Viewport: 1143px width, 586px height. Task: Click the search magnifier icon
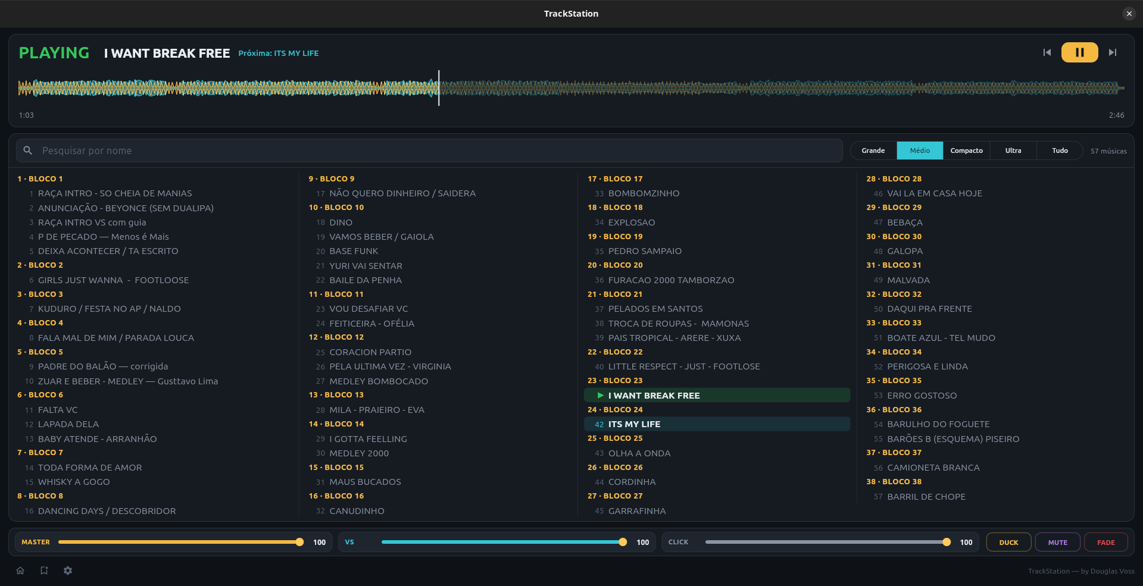27,151
